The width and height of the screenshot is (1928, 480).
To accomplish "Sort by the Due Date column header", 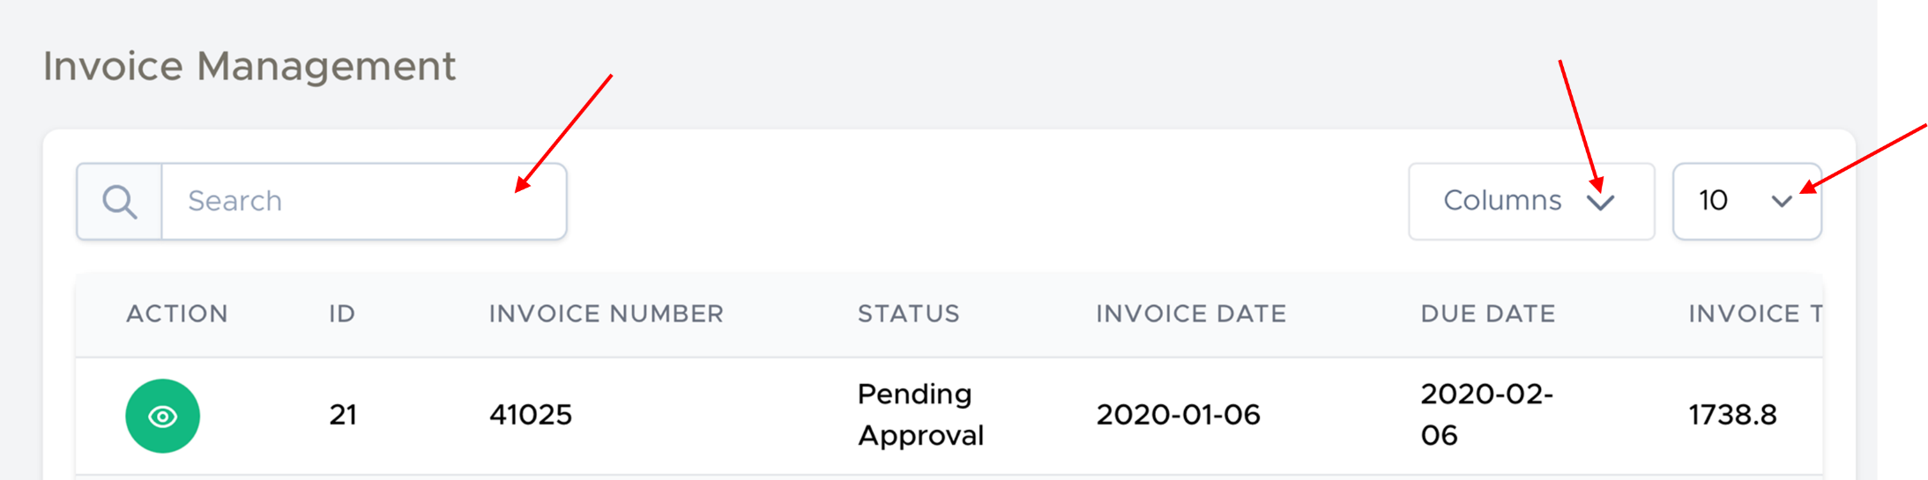I will pyautogui.click(x=1487, y=314).
